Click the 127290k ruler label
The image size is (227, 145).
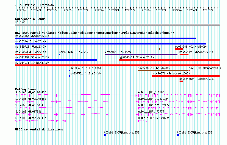[114, 10]
